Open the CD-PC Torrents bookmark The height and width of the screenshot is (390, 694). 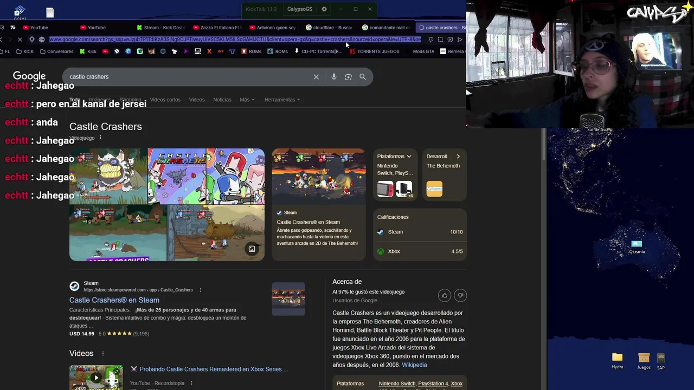point(318,51)
